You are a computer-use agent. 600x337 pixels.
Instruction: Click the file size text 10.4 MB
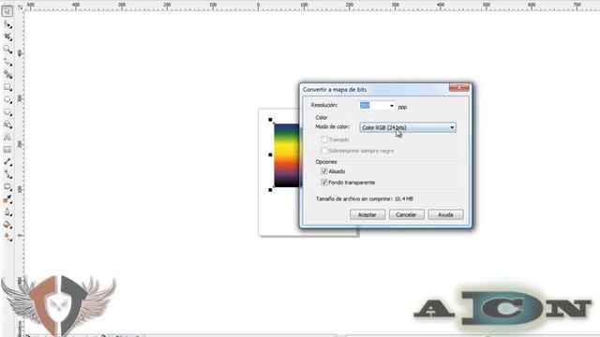pos(404,198)
